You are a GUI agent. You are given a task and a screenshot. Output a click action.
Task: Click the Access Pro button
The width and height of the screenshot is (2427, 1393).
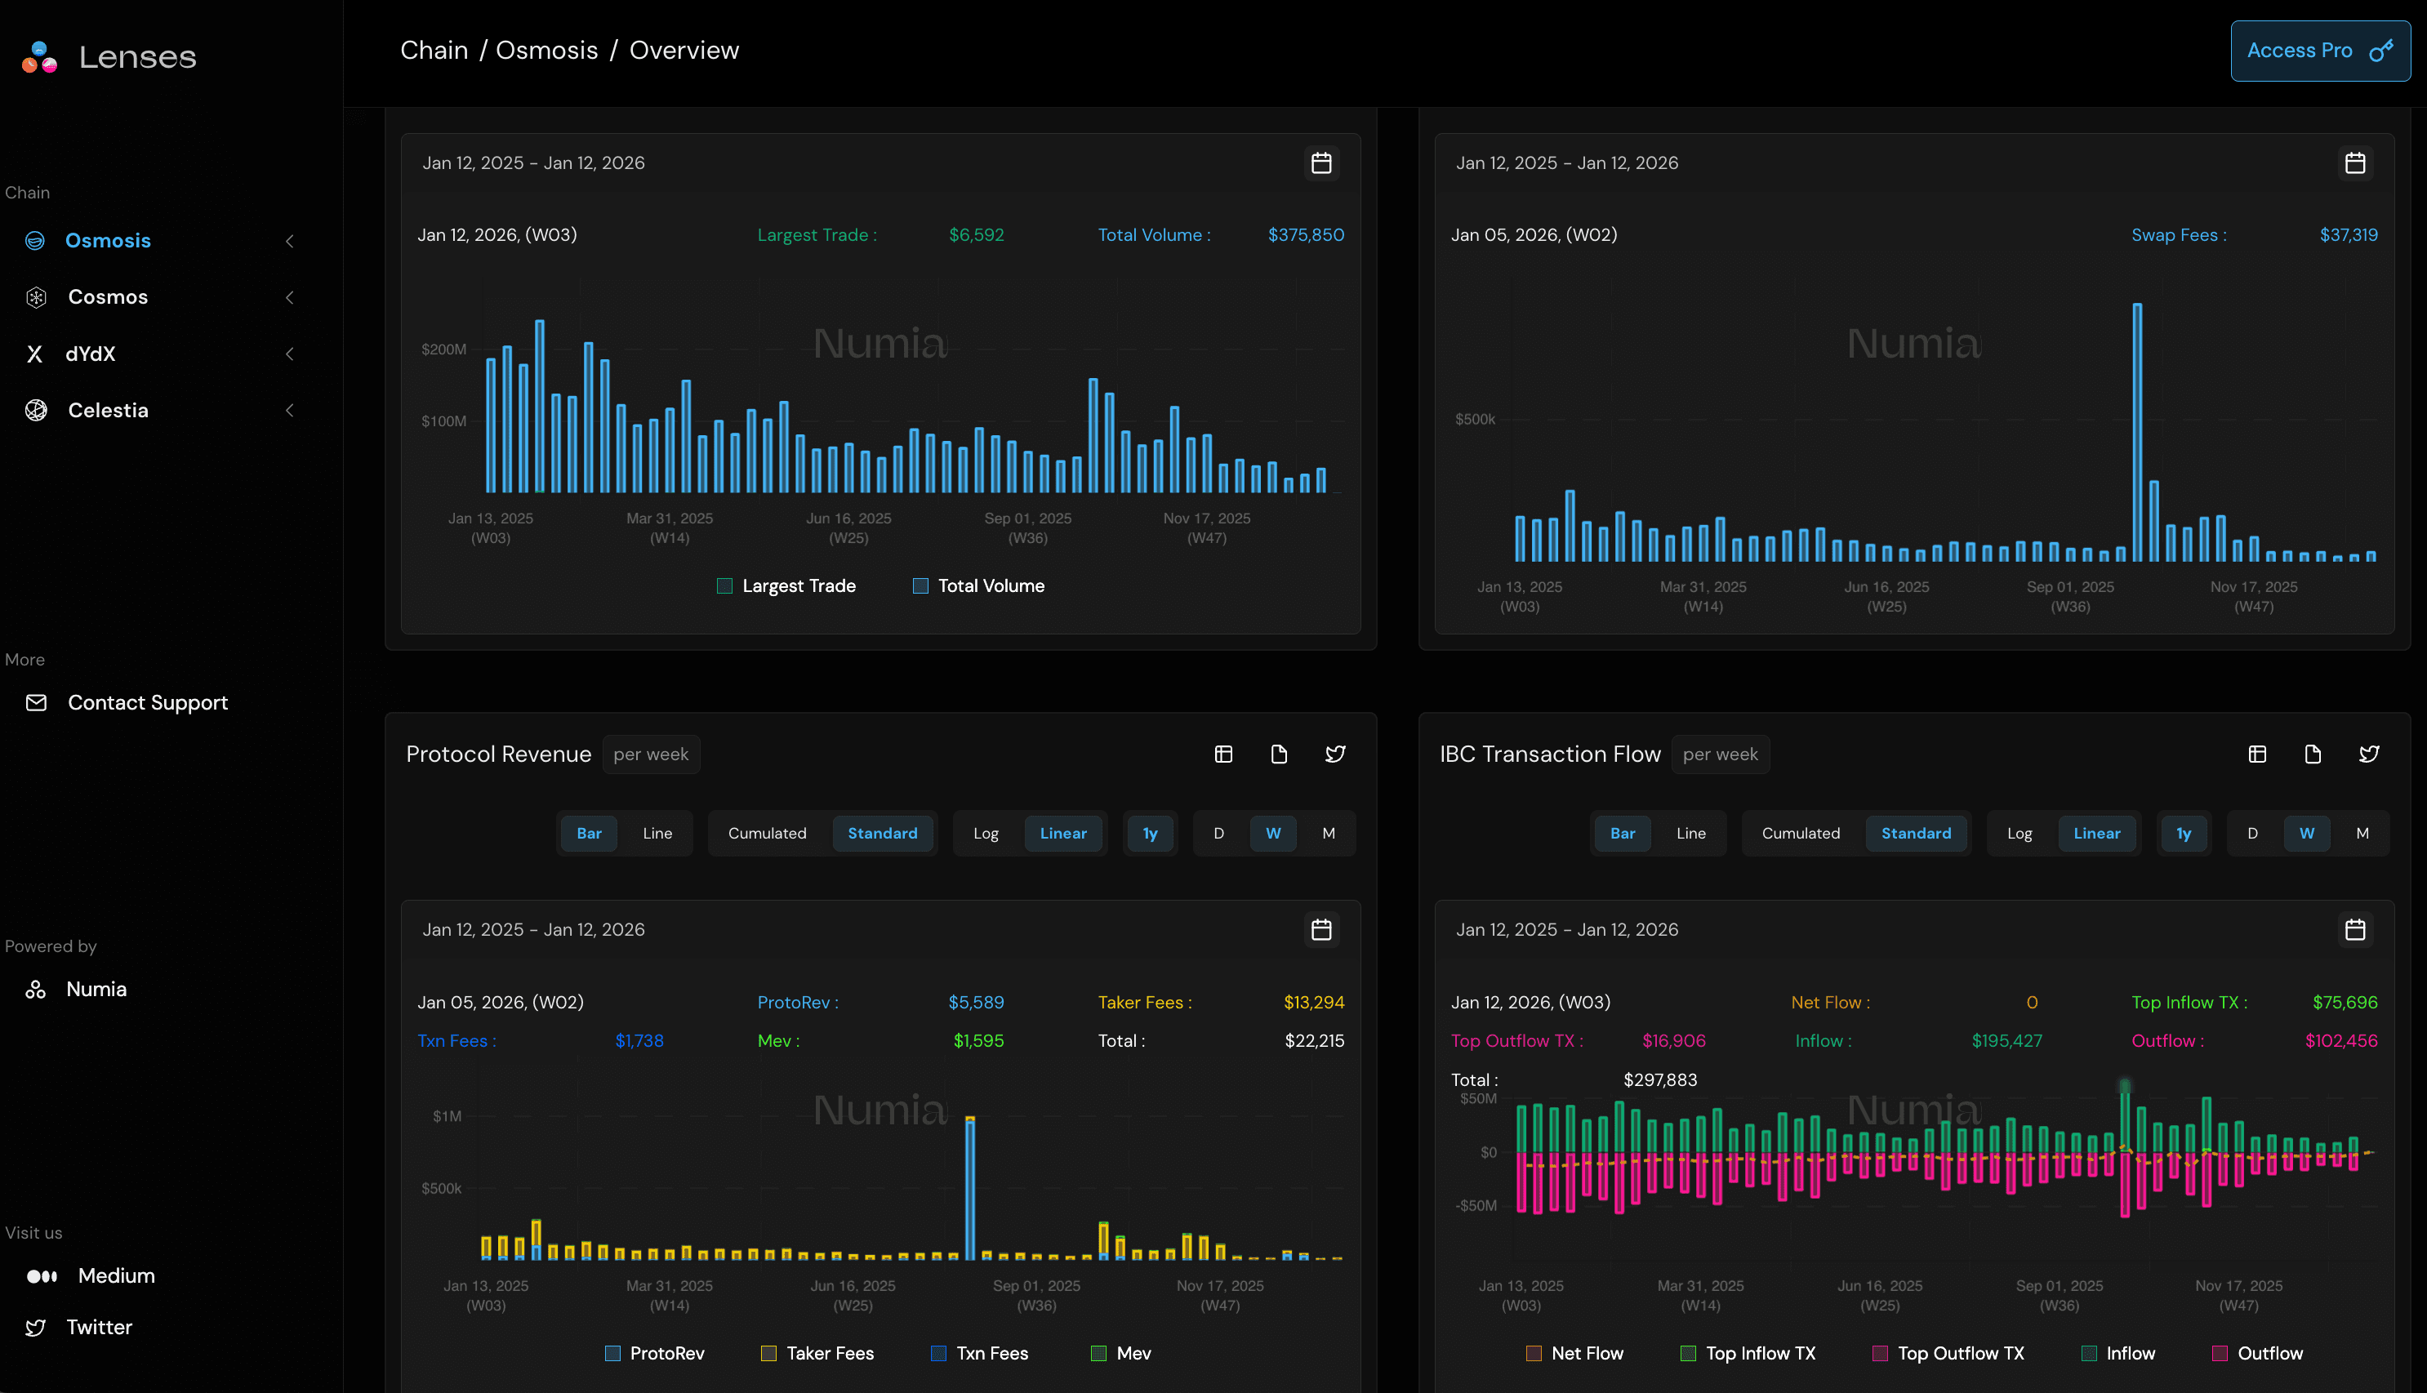click(2319, 50)
